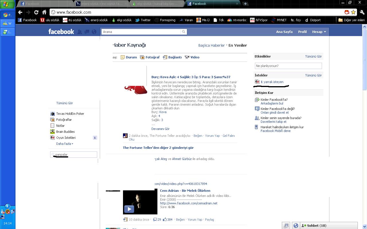Open the Twitter bookmark
Viewport: 367px width, 229px height.
(143, 20)
